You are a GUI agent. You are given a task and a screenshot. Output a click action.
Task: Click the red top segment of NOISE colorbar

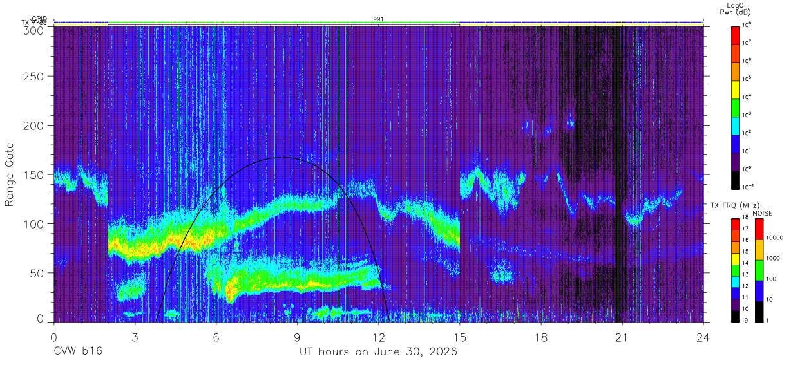tap(758, 229)
